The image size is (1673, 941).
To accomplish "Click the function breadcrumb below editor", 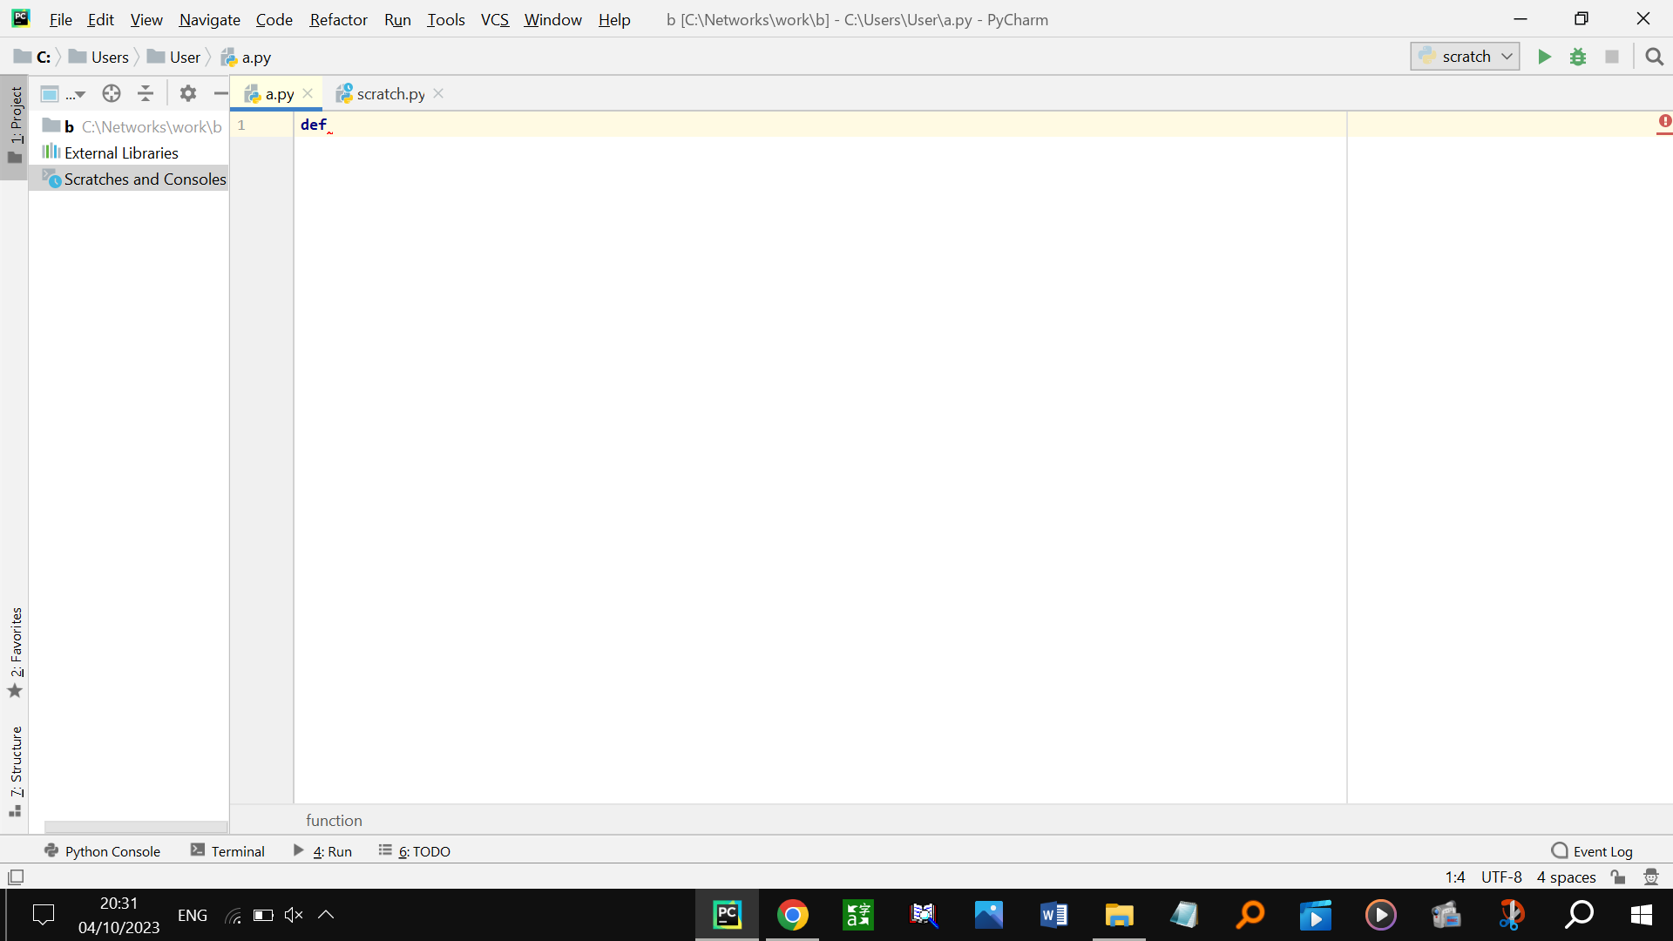I will click(334, 820).
